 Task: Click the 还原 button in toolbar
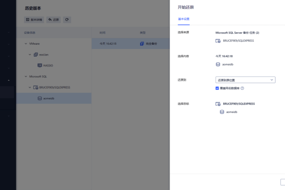tap(53, 20)
